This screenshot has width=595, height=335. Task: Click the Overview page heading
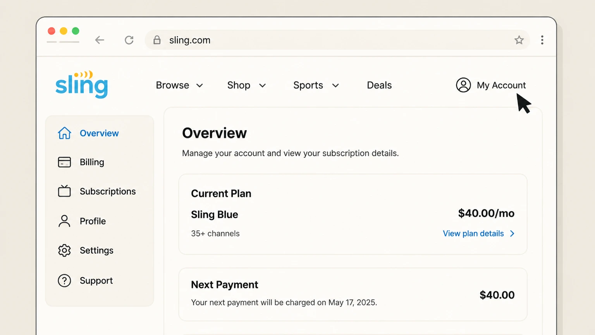click(214, 133)
